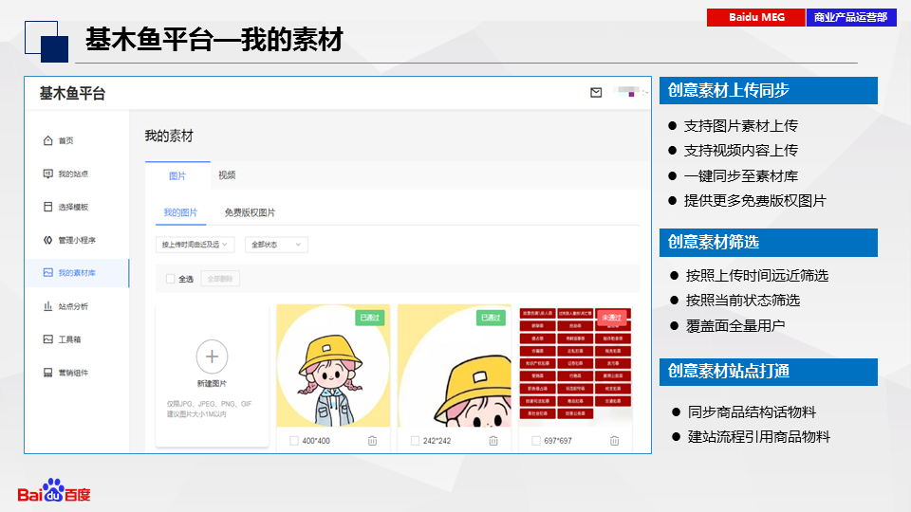Click the plus icon to add new image

212,357
